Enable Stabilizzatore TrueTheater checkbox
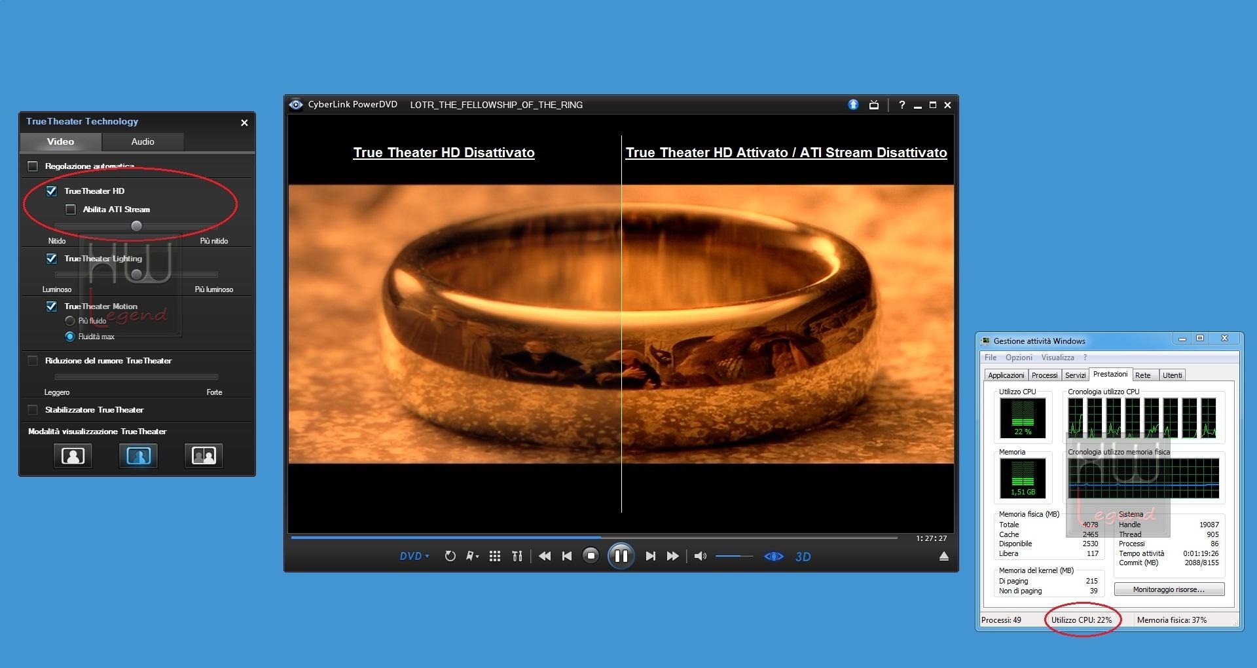 click(33, 410)
